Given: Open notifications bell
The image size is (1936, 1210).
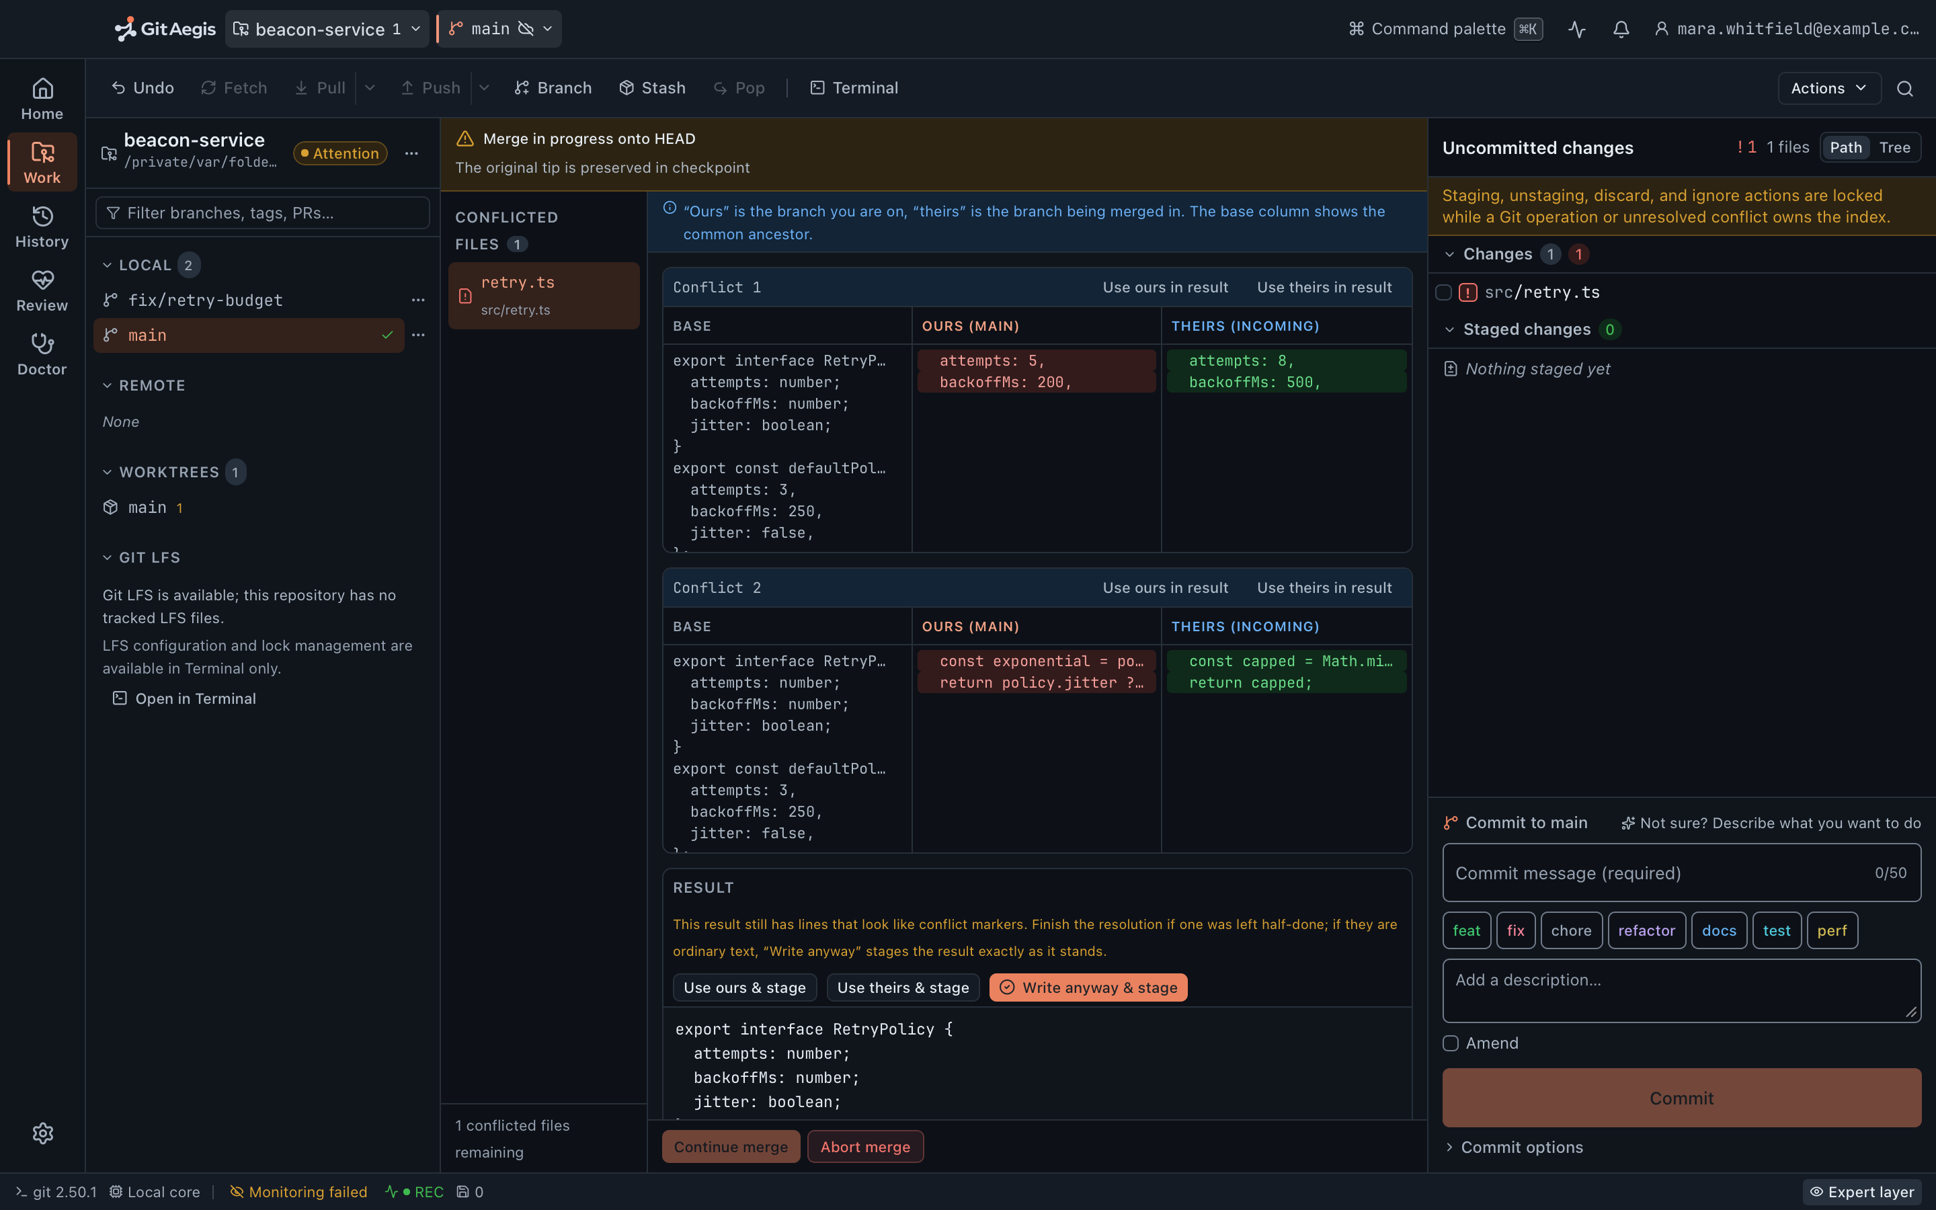Looking at the screenshot, I should click(1621, 30).
